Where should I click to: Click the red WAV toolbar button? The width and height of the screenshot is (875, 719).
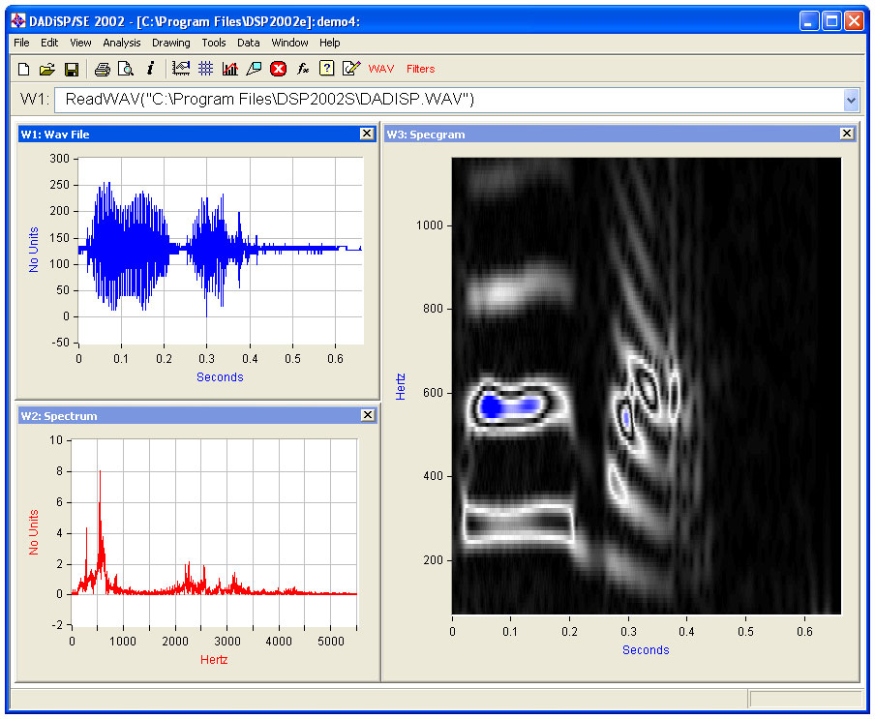(x=381, y=69)
